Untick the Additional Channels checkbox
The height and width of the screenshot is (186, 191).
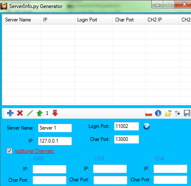pos(9,151)
